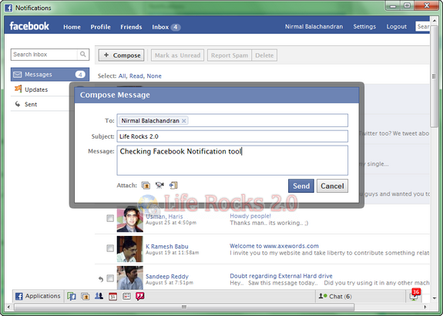The image size is (443, 316).
Task: Click the Facebook logo in header
Action: coord(29,26)
